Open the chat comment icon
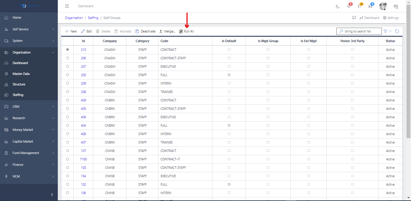 354,18
